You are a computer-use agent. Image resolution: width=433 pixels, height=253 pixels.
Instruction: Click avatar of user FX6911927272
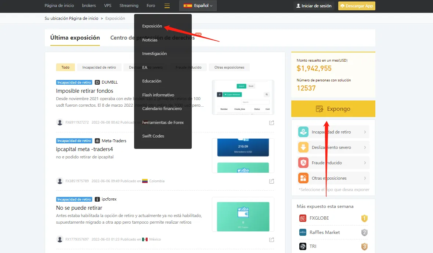(59, 122)
